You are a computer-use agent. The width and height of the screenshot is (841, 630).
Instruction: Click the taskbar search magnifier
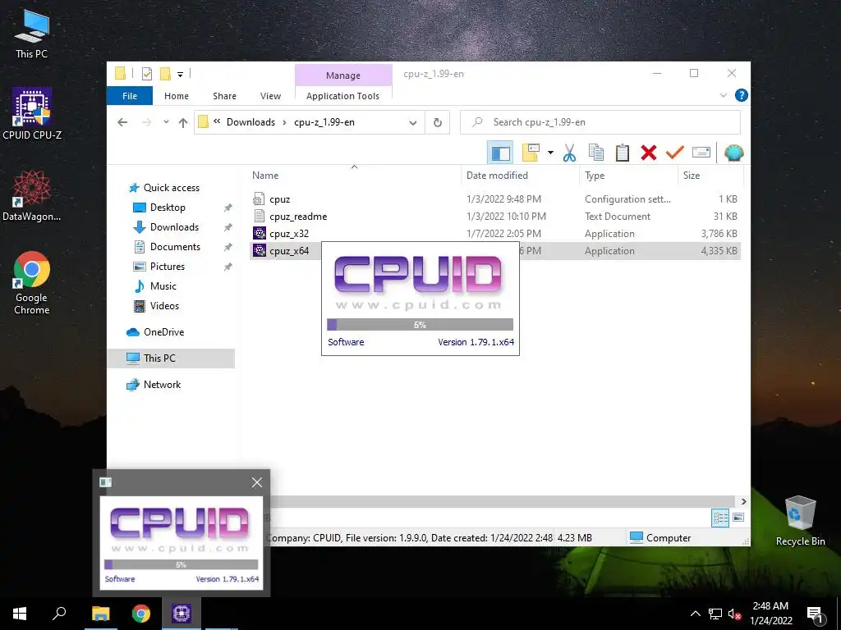(59, 614)
